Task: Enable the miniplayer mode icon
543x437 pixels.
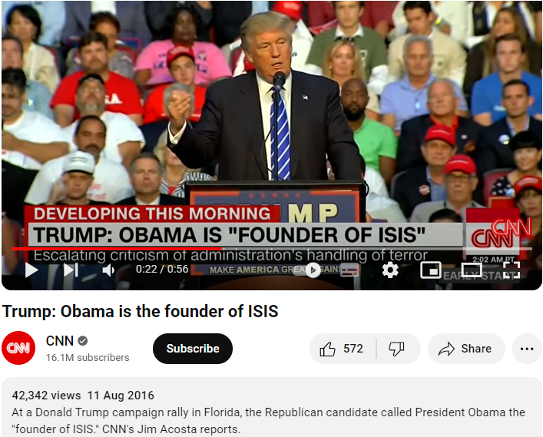Action: (430, 270)
